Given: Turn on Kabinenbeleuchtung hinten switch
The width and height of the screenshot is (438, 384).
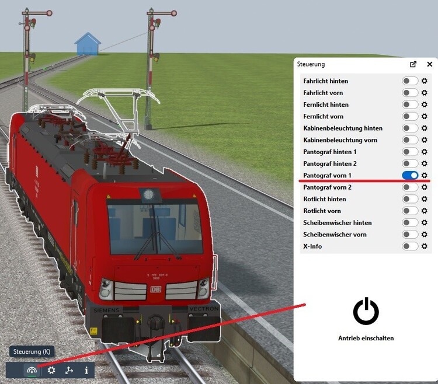Looking at the screenshot, I should [410, 128].
